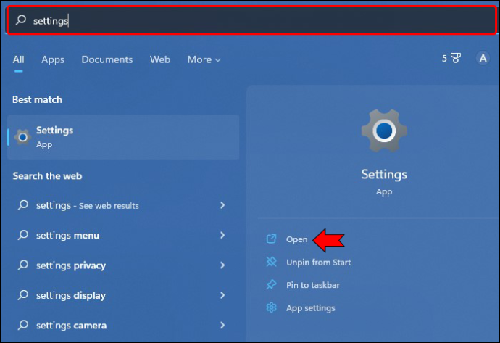Select the 'settings menu' web suggestion

click(x=123, y=235)
